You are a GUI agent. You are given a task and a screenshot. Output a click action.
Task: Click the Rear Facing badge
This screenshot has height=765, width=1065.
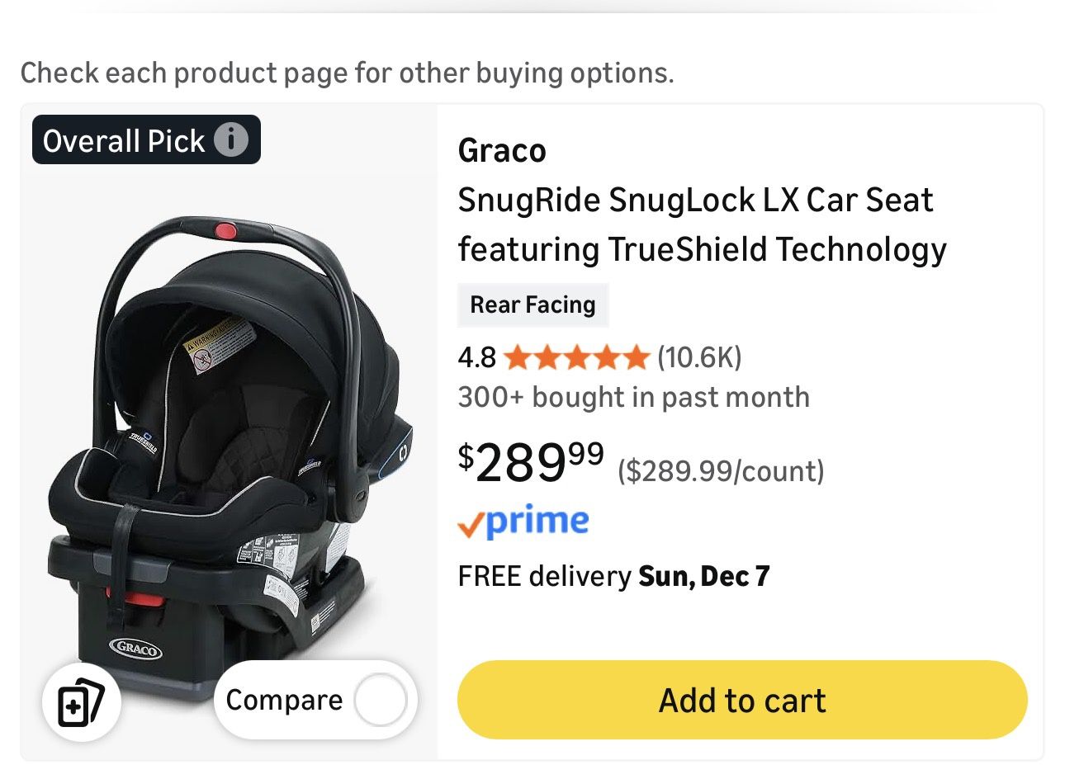point(532,305)
